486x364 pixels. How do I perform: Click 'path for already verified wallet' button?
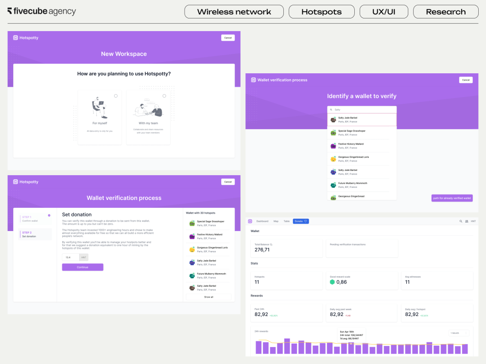(x=452, y=198)
